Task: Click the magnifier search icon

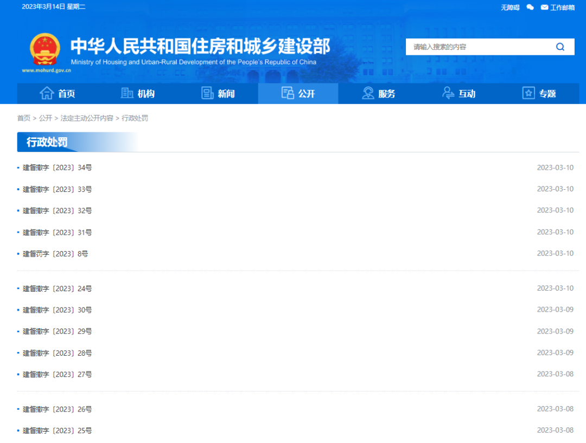Action: (x=560, y=47)
